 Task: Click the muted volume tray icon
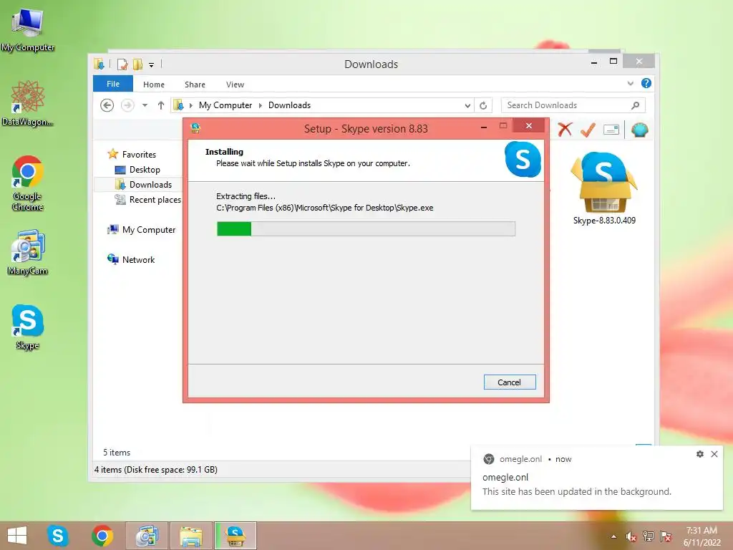[x=631, y=536]
